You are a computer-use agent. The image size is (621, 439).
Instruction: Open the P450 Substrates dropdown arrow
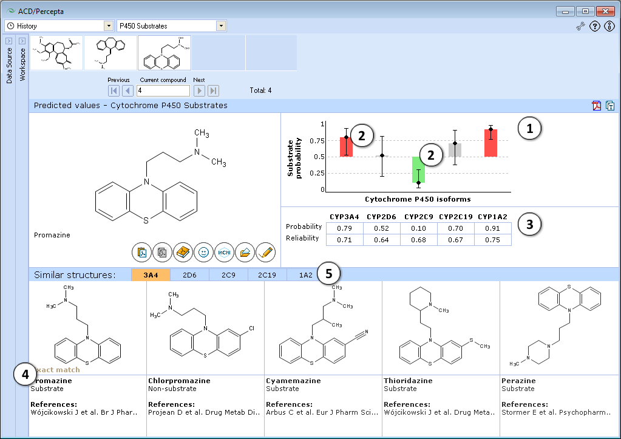click(x=221, y=26)
